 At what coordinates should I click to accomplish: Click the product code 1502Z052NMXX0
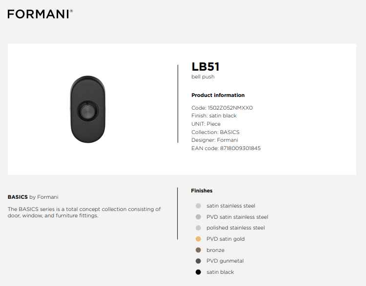click(x=230, y=108)
